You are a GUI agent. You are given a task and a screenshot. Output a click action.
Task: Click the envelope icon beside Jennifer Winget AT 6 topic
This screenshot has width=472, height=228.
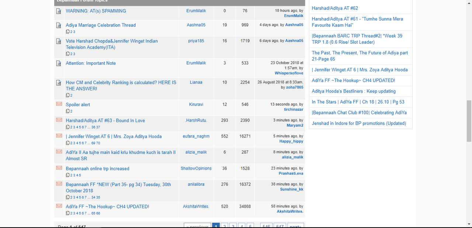coord(59,136)
